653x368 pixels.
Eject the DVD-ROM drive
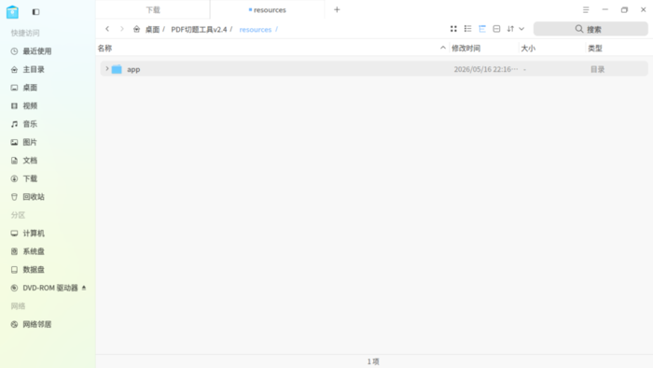pyautogui.click(x=84, y=288)
